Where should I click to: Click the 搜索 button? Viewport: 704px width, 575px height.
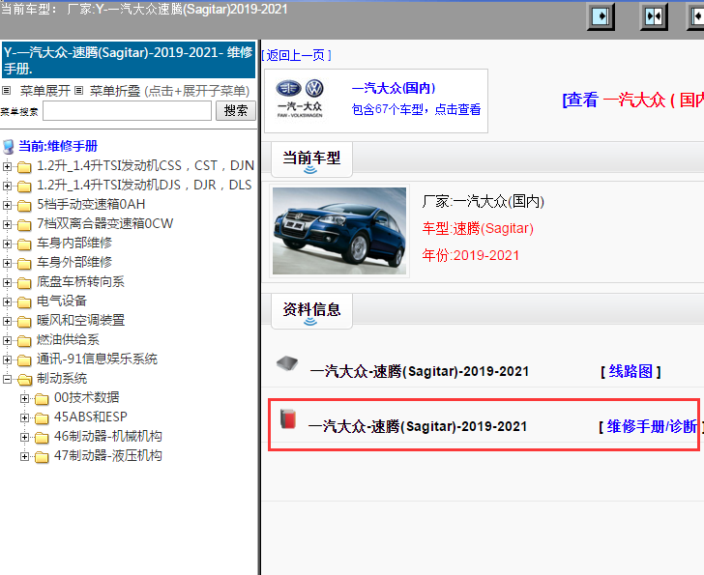coord(236,110)
